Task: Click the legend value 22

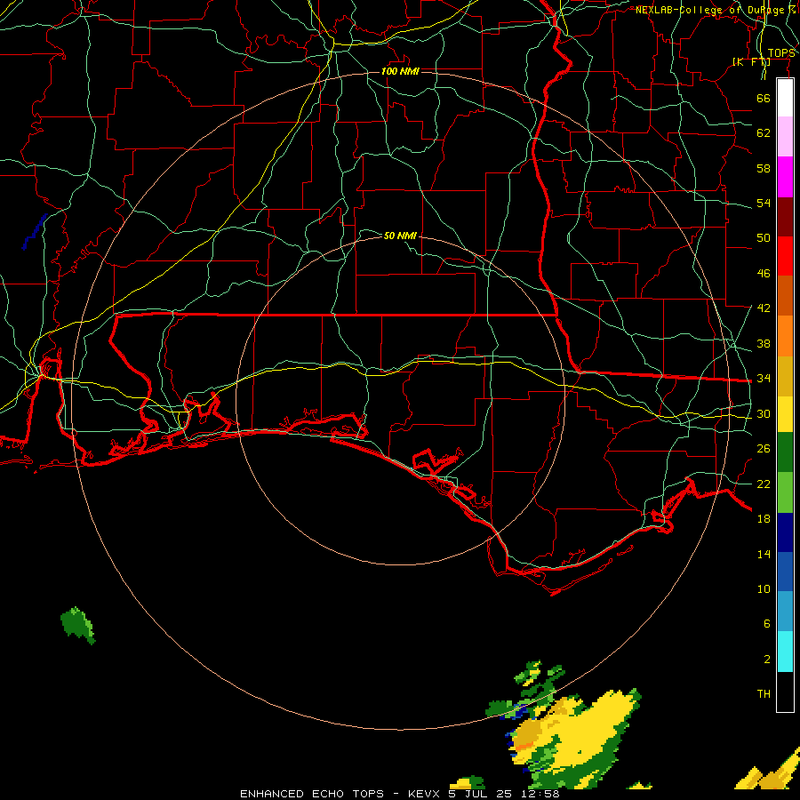Action: pyautogui.click(x=764, y=484)
